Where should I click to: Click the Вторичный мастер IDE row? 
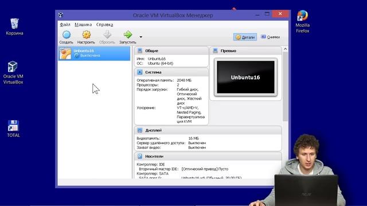(183, 169)
